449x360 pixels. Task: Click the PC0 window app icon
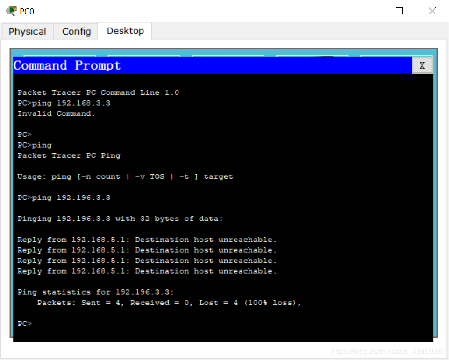coord(12,11)
